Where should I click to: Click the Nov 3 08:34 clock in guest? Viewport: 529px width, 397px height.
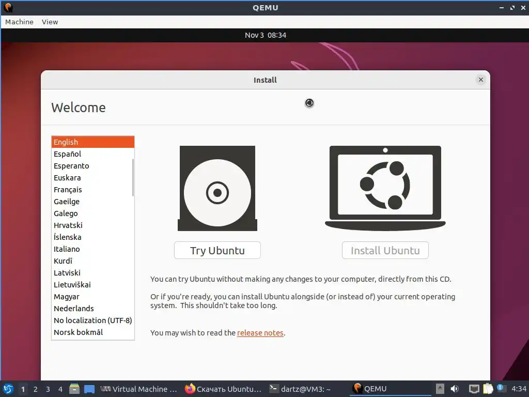[x=266, y=35]
